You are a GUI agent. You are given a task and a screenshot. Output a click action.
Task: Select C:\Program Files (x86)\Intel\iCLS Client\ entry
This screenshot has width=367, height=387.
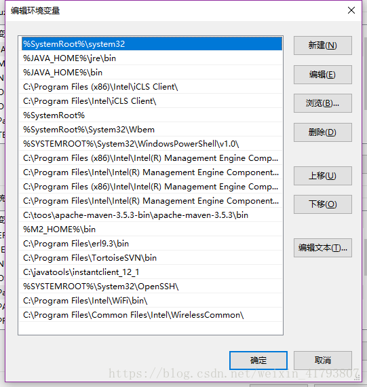tap(151, 87)
